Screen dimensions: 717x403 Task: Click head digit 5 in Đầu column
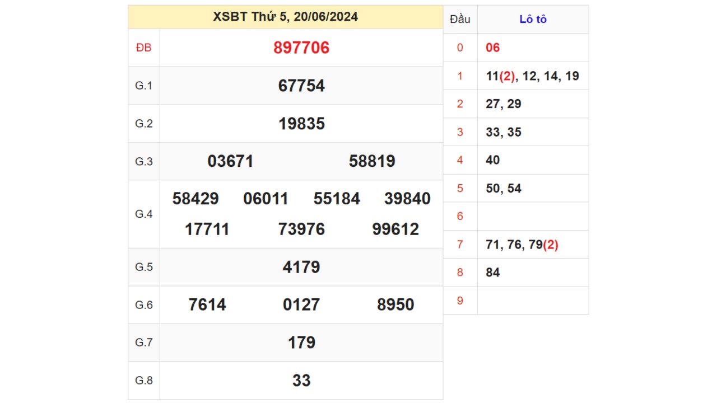(x=460, y=189)
